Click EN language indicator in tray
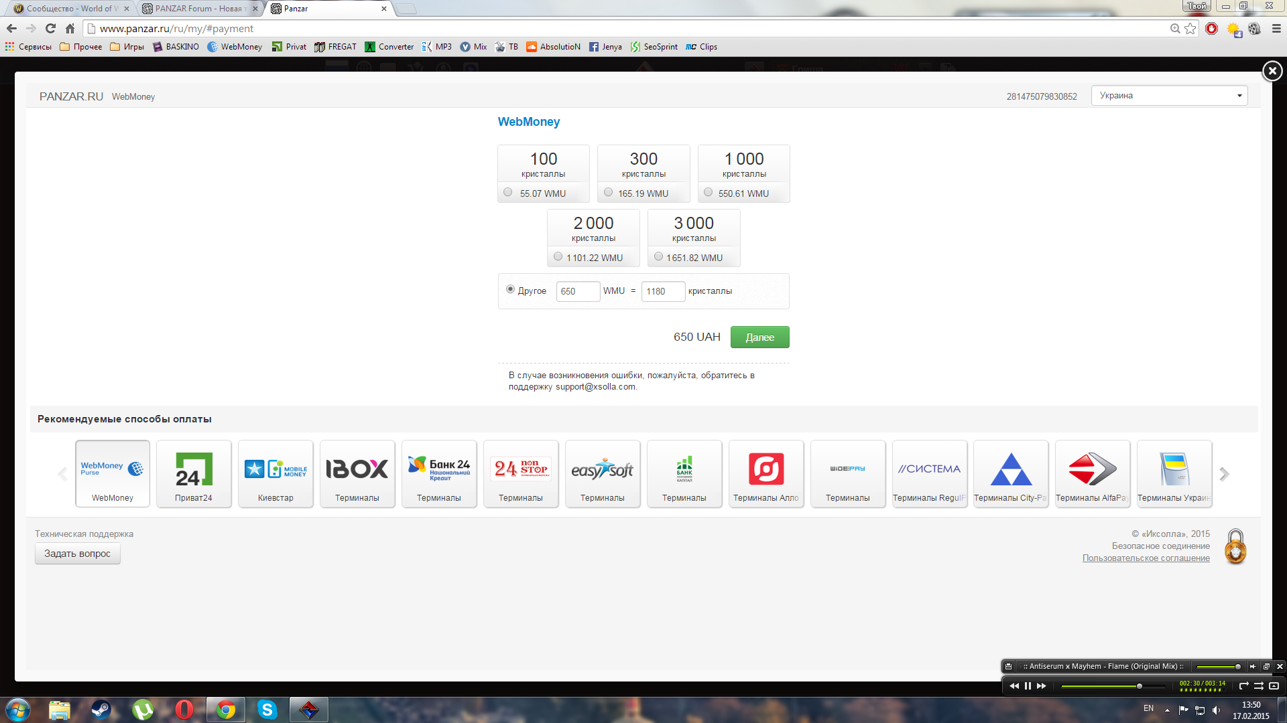The height and width of the screenshot is (723, 1287). pyautogui.click(x=1148, y=708)
